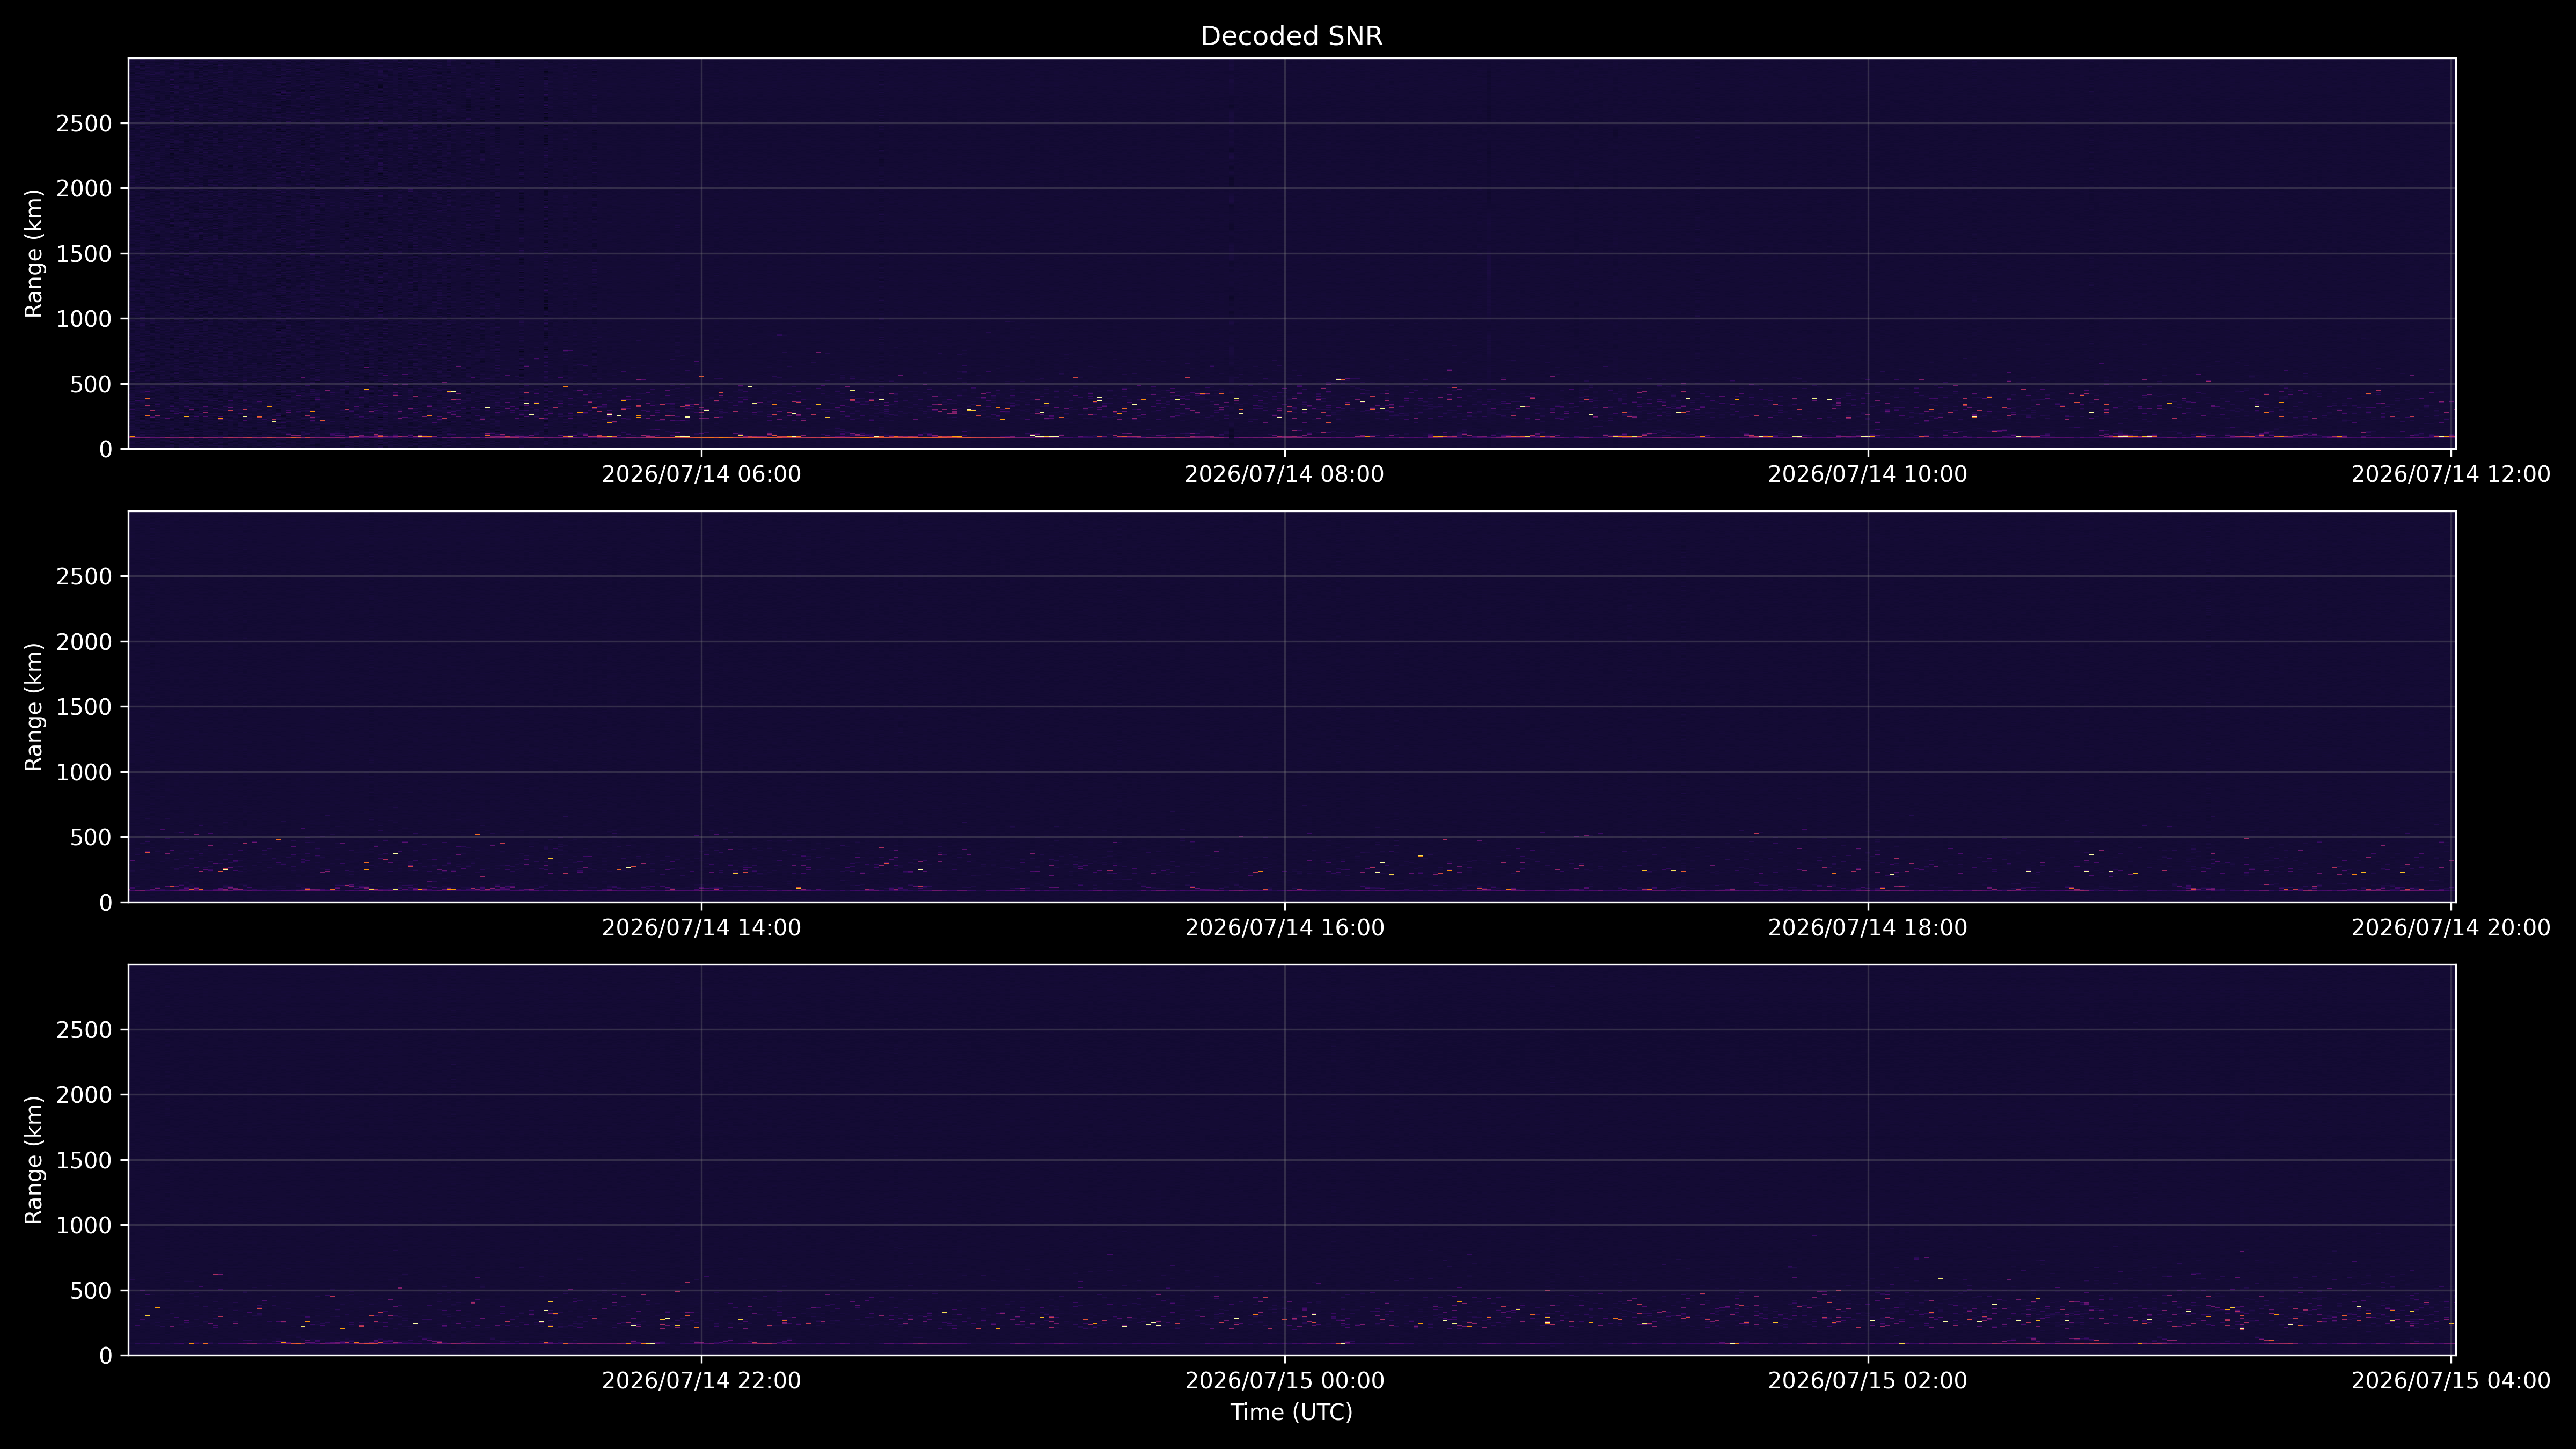
Task: Select the 2026/07/15 00:00 tick label
Action: click(x=1284, y=1381)
